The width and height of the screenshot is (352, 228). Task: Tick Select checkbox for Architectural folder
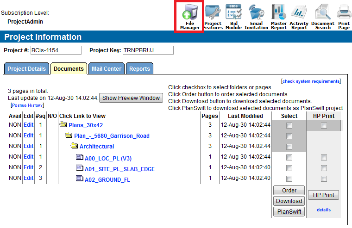click(289, 147)
